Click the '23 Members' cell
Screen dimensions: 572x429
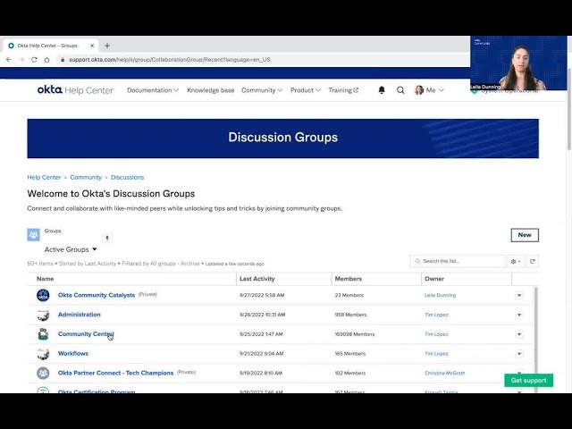349,295
